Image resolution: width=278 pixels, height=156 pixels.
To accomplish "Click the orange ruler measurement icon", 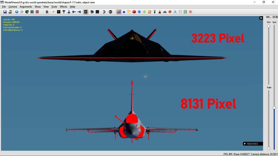I will tap(150, 12).
